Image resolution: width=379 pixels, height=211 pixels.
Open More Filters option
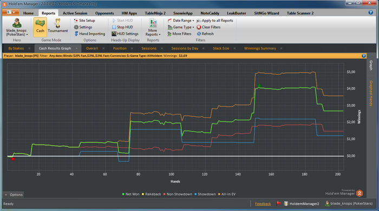(179, 33)
